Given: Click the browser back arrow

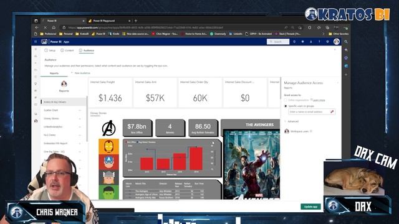Looking at the screenshot, I should 37,27.
